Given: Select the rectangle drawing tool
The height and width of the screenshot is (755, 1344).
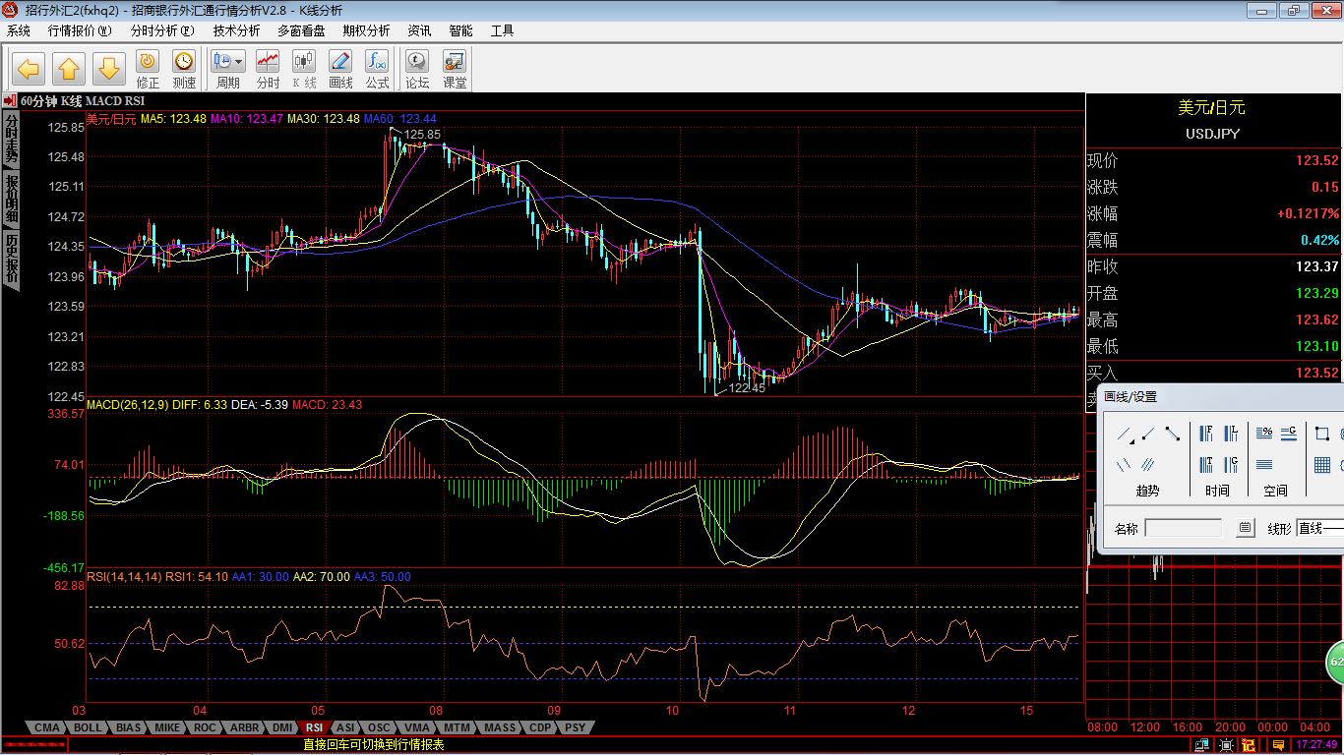Looking at the screenshot, I should pyautogui.click(x=1322, y=434).
